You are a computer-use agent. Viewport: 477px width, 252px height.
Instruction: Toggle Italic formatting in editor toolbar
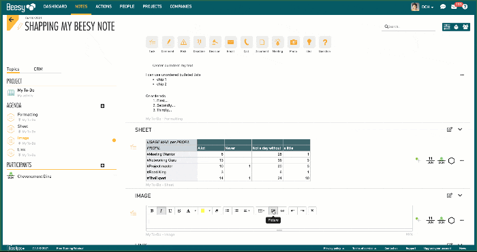[161, 211]
